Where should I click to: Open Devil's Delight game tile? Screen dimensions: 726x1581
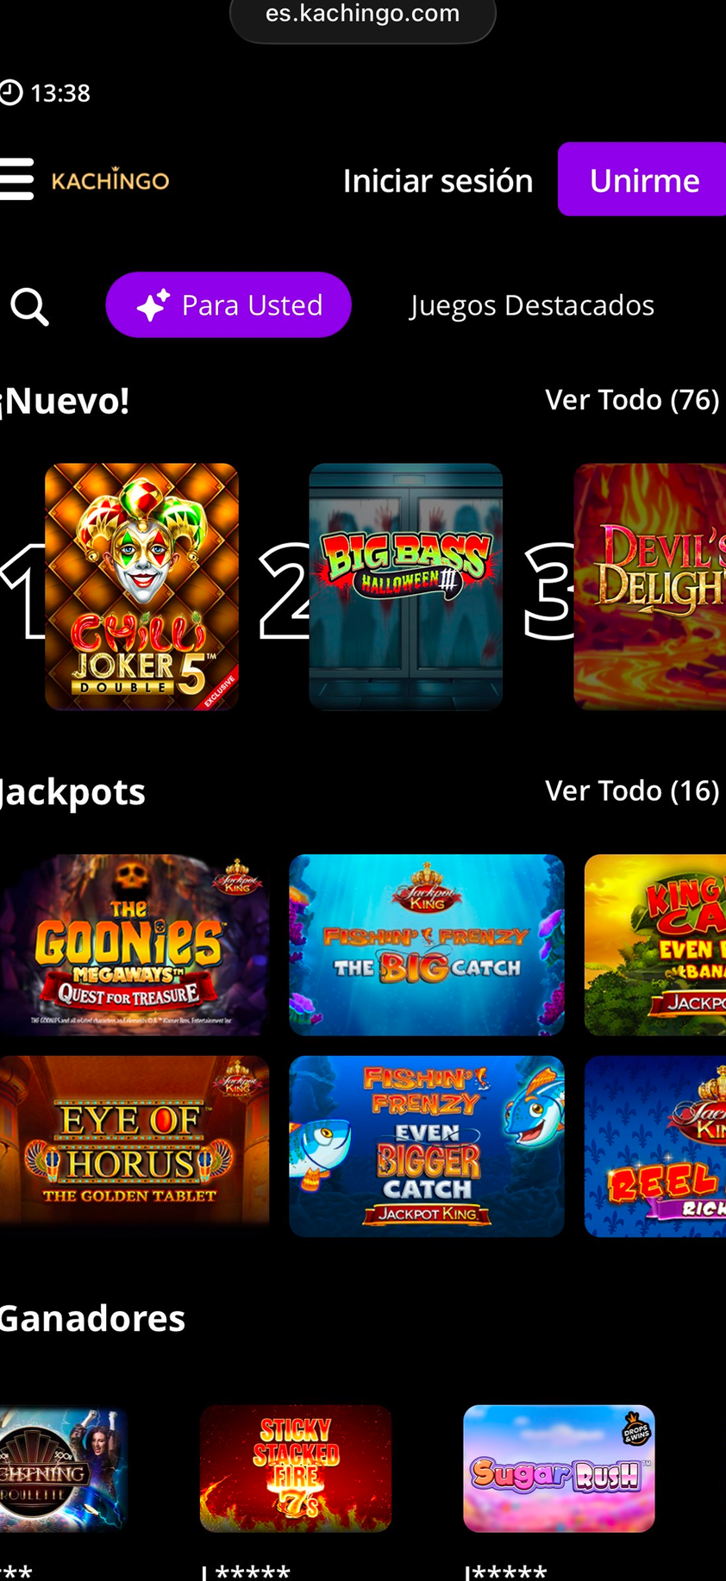click(650, 587)
